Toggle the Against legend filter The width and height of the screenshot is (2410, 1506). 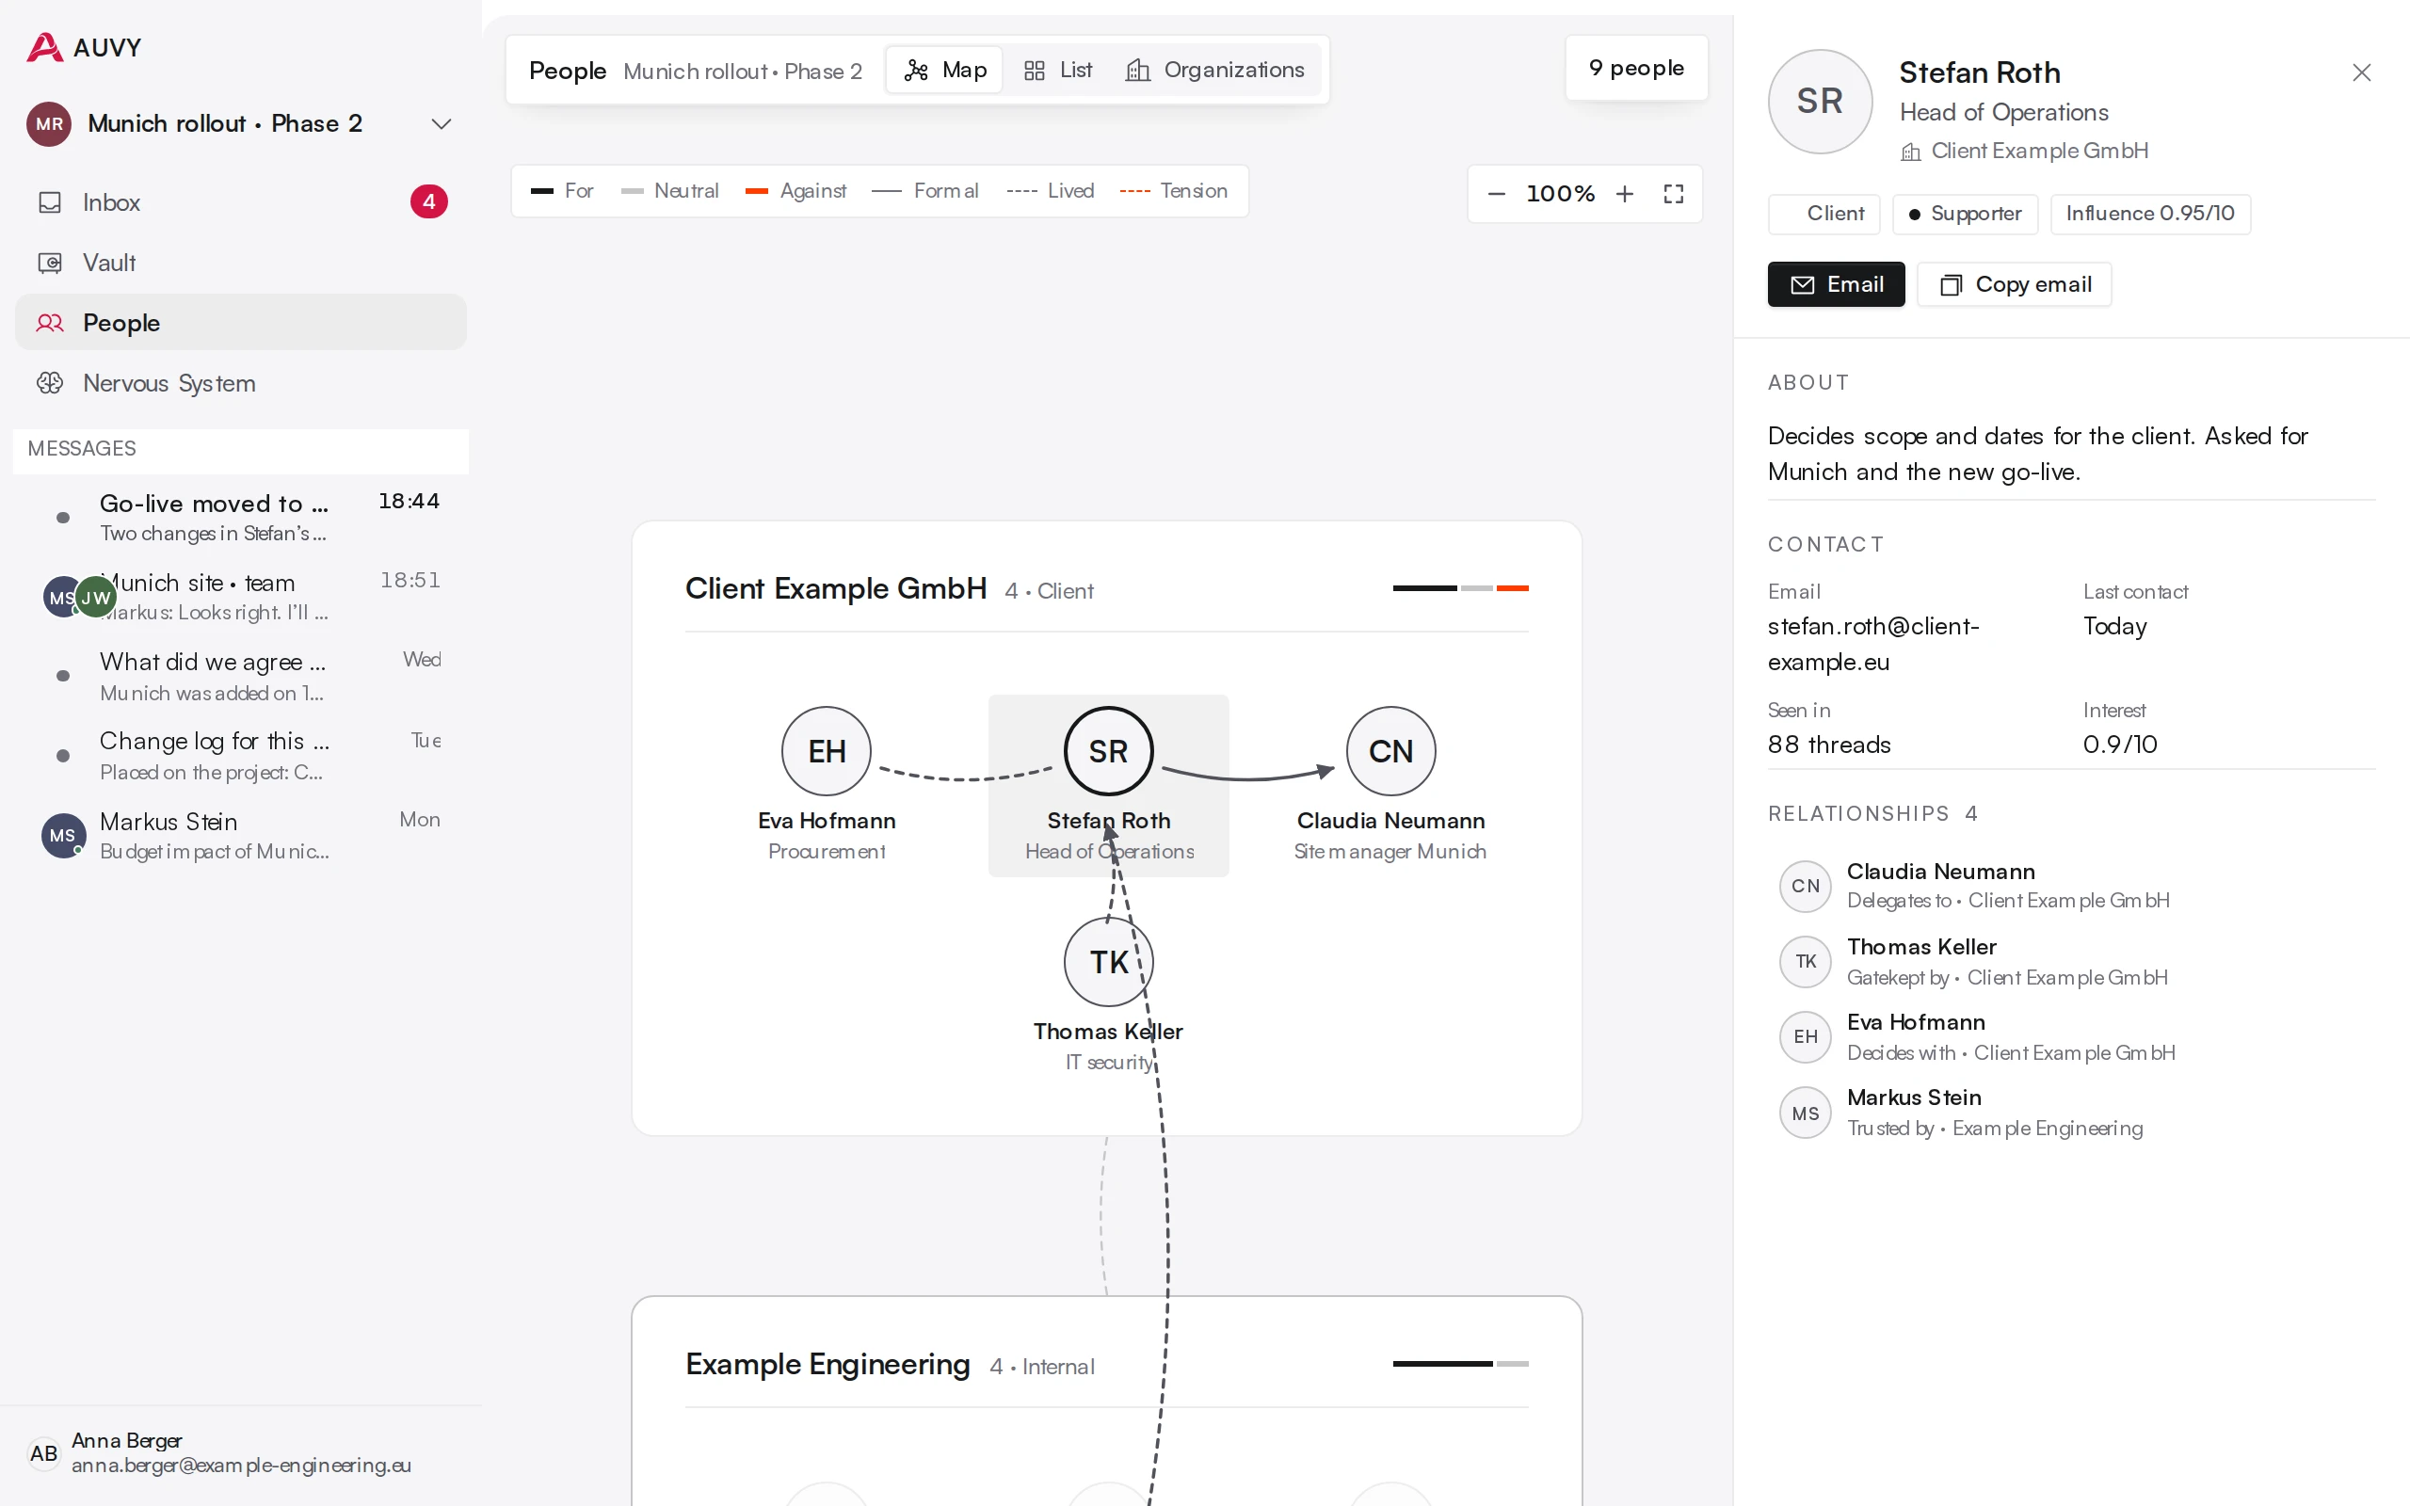point(795,191)
